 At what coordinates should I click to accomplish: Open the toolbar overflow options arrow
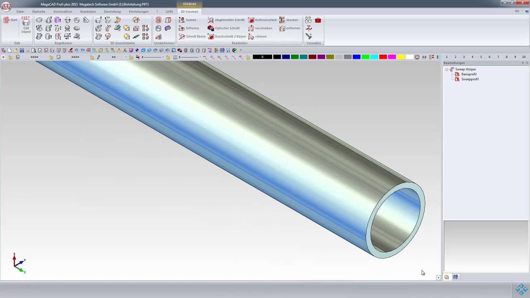click(x=241, y=50)
